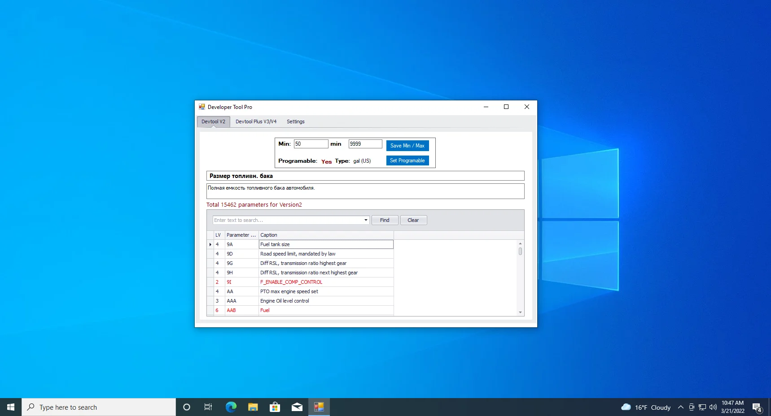Open network settings from the system tray
This screenshot has width=771, height=416.
(702, 407)
